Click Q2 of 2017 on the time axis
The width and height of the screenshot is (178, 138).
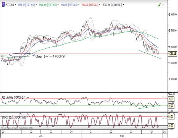pos(31,132)
